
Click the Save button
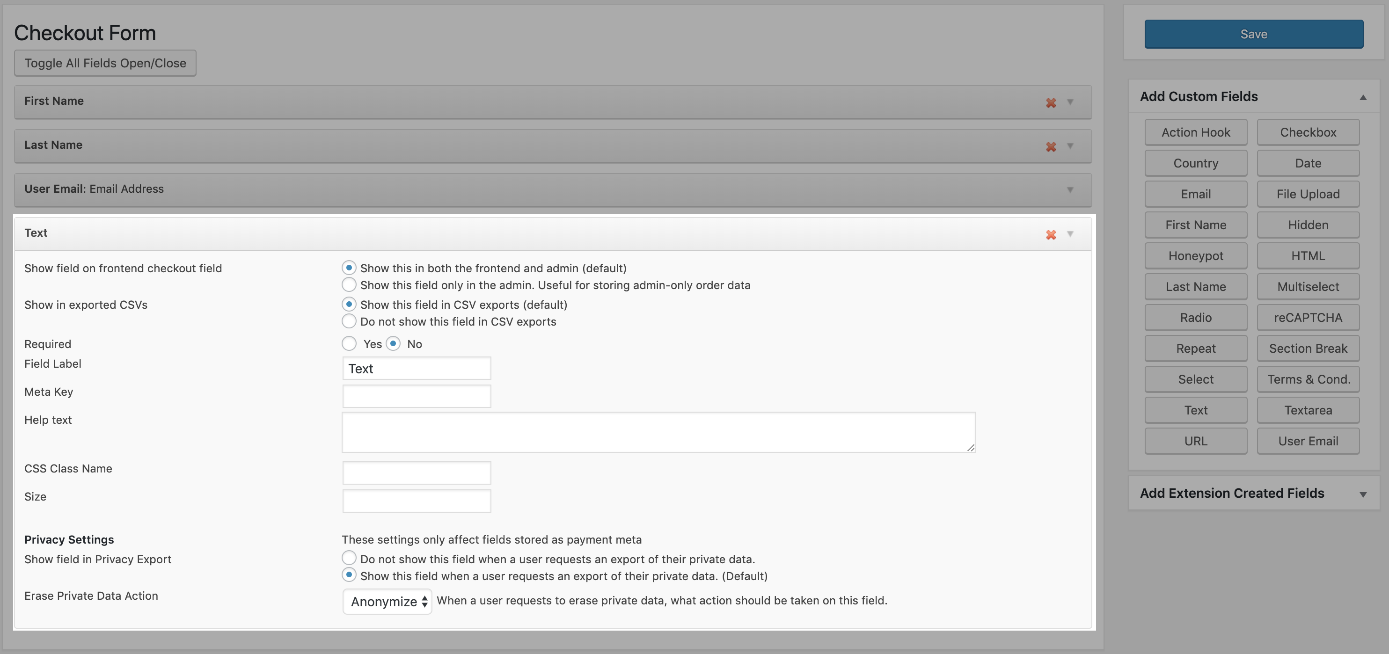pos(1253,34)
